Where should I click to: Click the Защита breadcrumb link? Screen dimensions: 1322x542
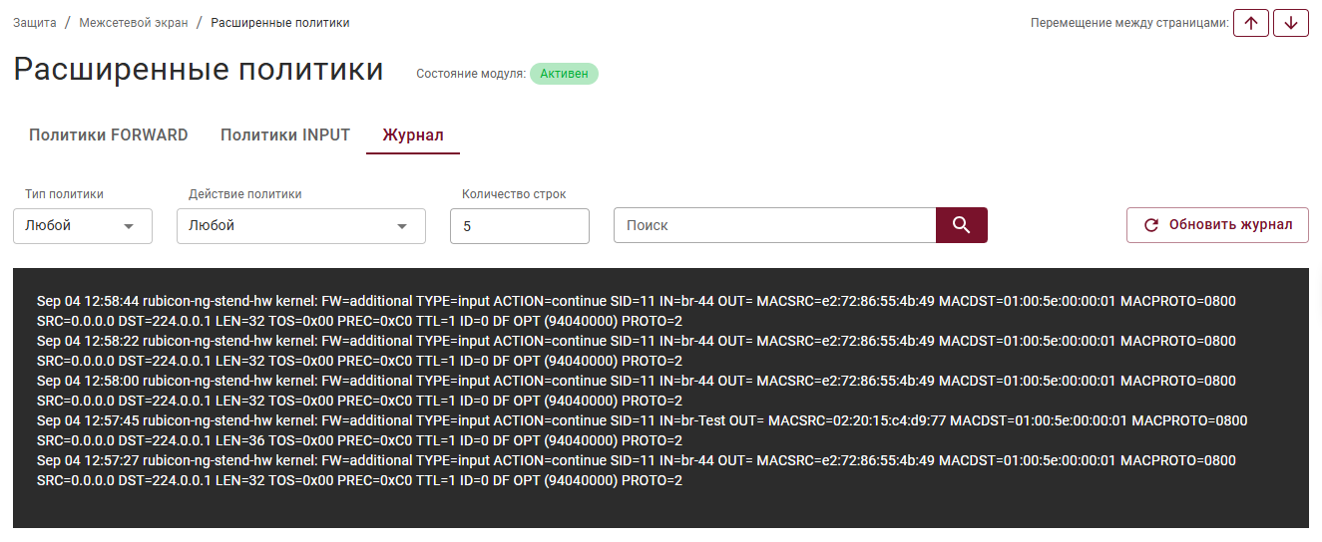35,23
